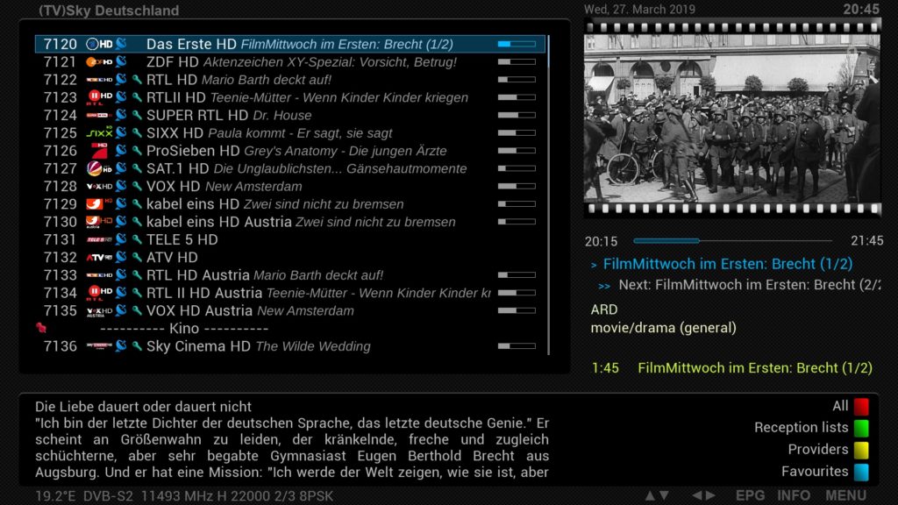Click encryption key icon beside Sky Cinema HD

(137, 346)
